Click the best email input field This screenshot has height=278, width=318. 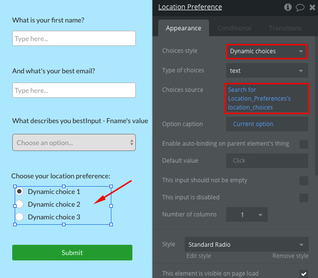74,90
